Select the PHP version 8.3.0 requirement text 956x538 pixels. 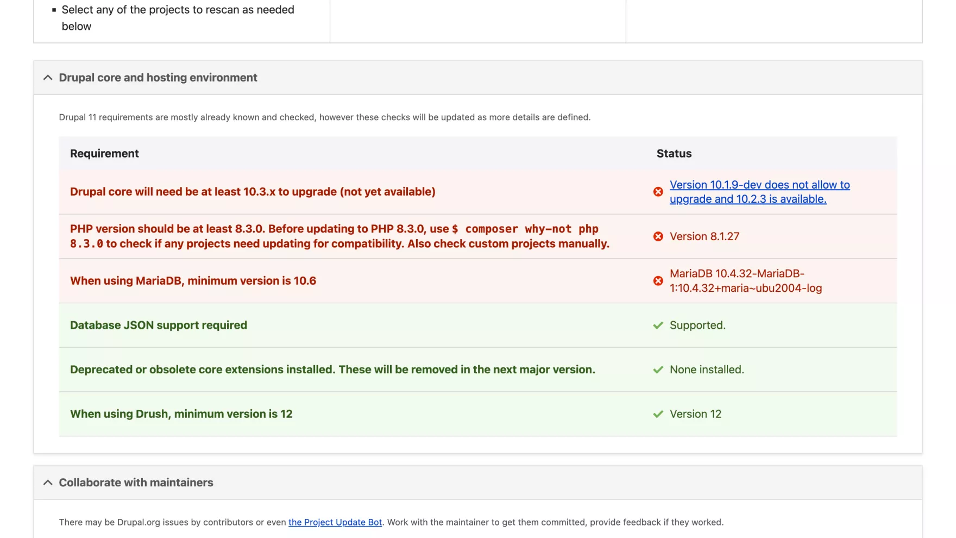coord(339,236)
